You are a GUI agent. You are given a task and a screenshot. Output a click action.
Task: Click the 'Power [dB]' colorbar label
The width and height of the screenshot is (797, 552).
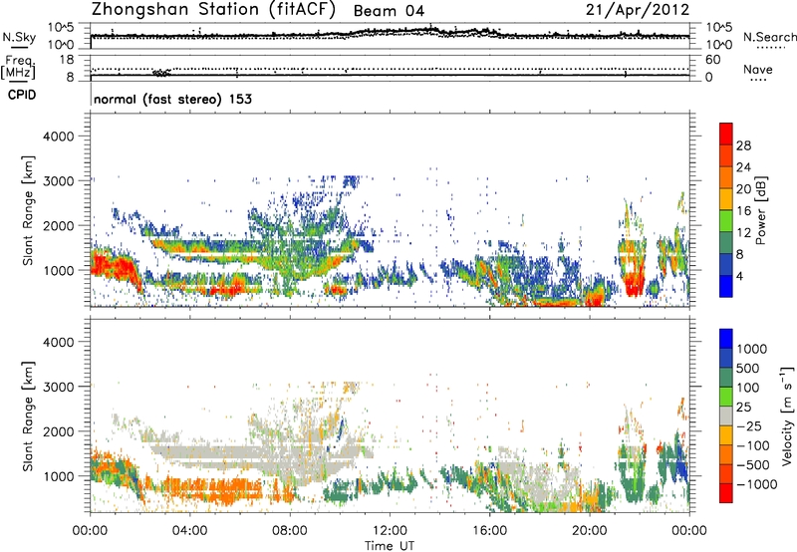point(760,210)
